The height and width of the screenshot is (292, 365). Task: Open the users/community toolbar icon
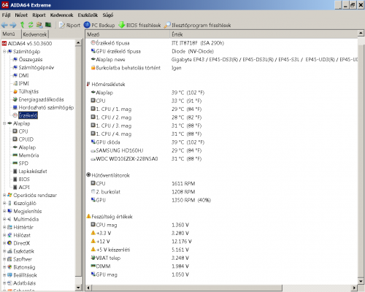39,25
